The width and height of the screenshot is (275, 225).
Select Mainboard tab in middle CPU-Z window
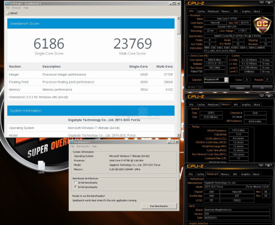[x=213, y=104]
